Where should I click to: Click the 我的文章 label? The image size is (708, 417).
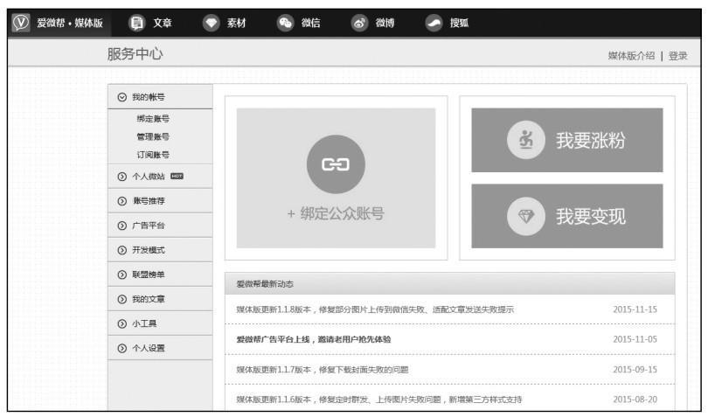pyautogui.click(x=148, y=299)
